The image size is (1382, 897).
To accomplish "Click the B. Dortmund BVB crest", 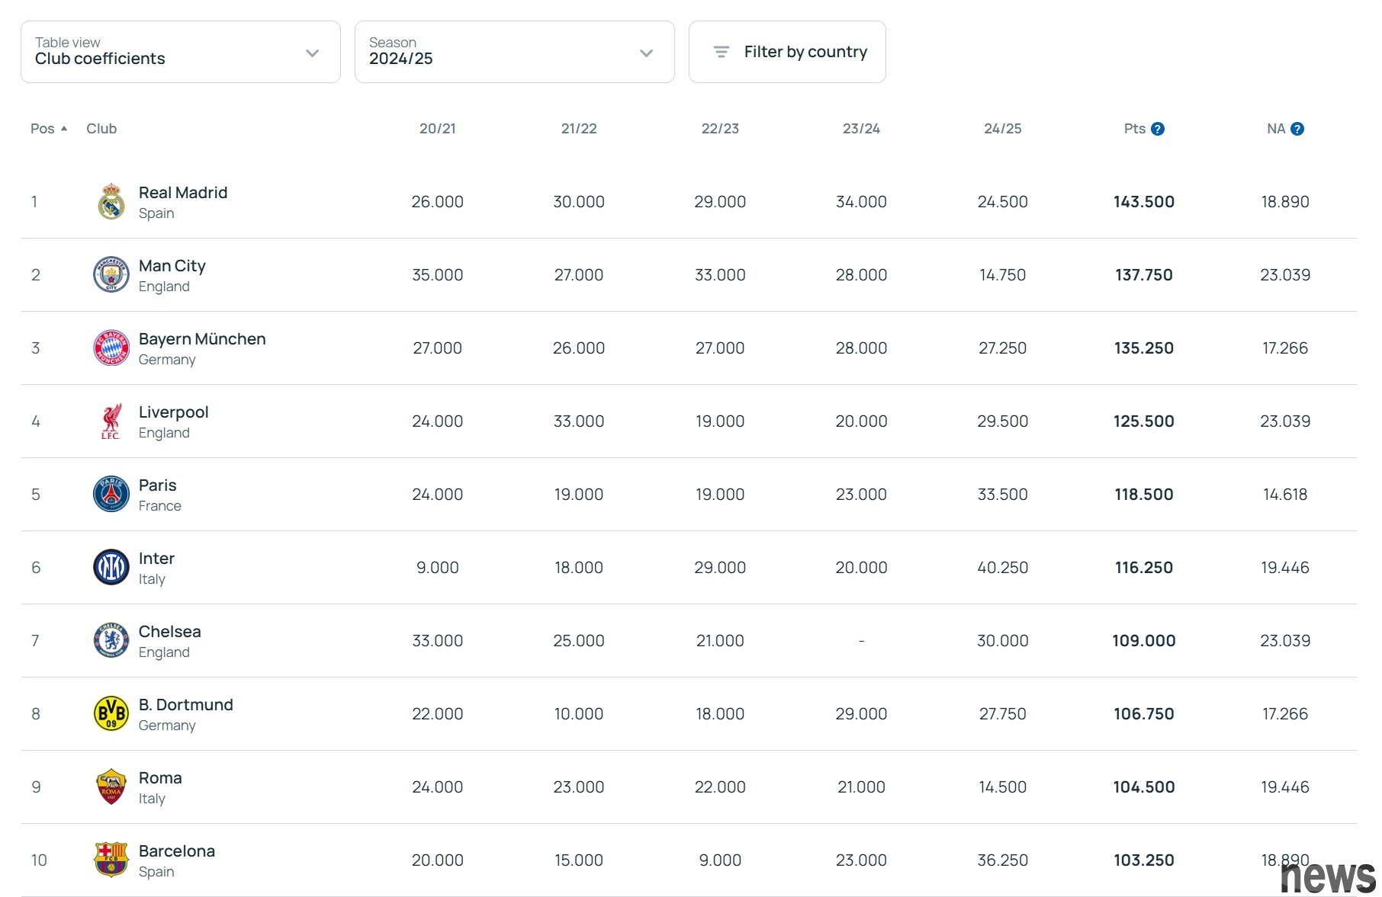I will (x=111, y=714).
